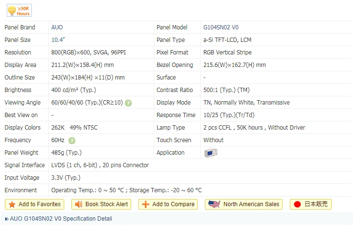Viewport: 353px width, 225px height.
Task: Select 243(W)×184(H) ×11(D) mm outline size value
Action: [x=88, y=78]
